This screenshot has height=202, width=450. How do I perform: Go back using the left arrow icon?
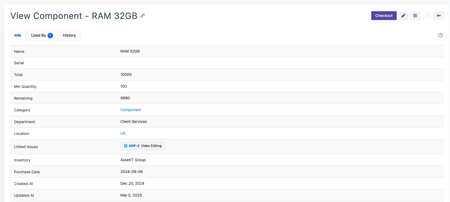click(x=438, y=16)
